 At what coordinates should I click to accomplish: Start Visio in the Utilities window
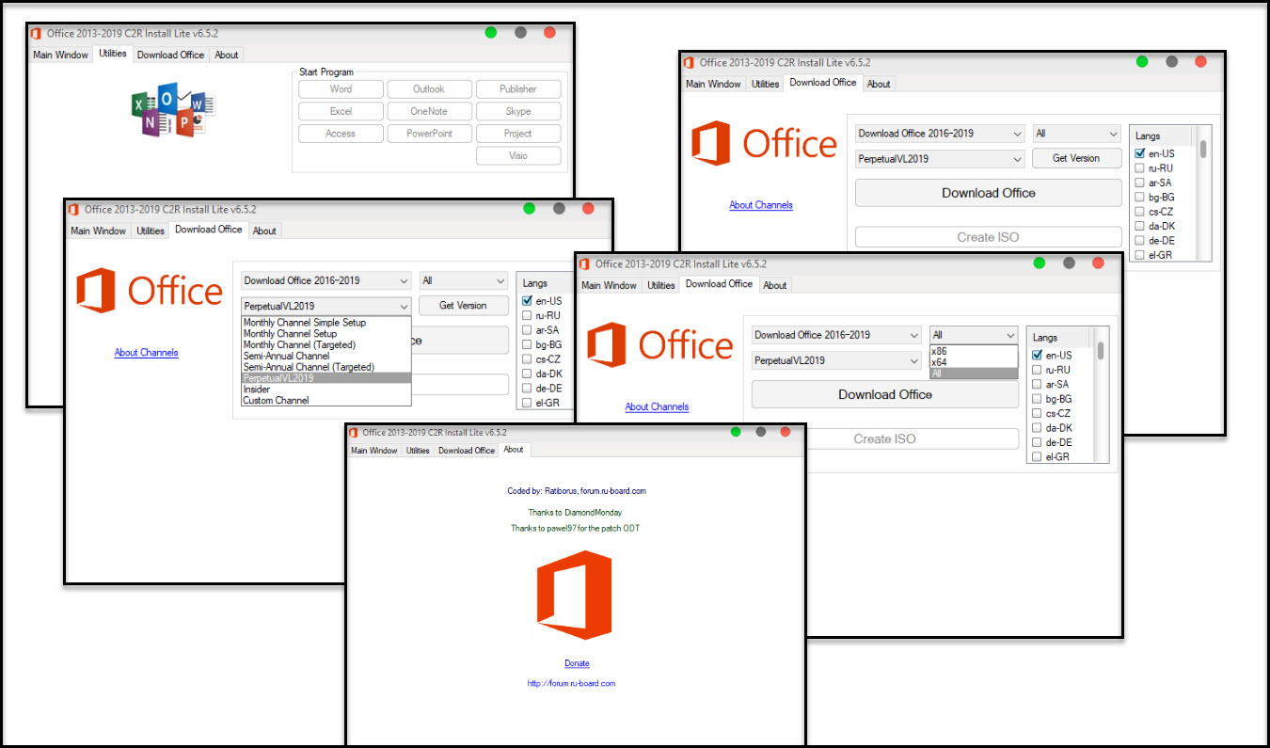click(517, 156)
